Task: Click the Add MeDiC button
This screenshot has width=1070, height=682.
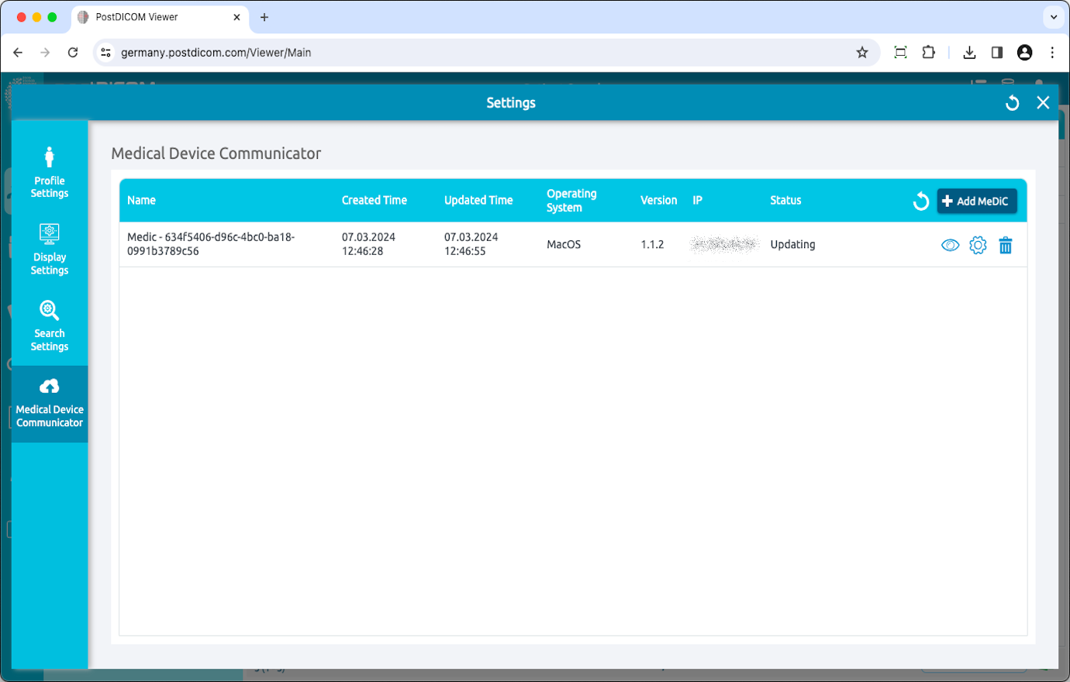Action: click(976, 200)
